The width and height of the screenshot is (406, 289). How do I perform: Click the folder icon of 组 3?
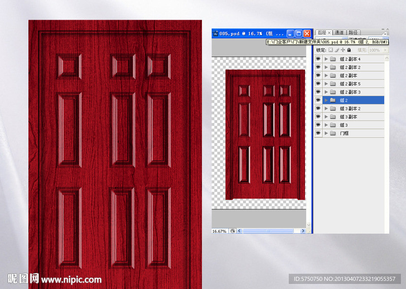tap(333, 125)
